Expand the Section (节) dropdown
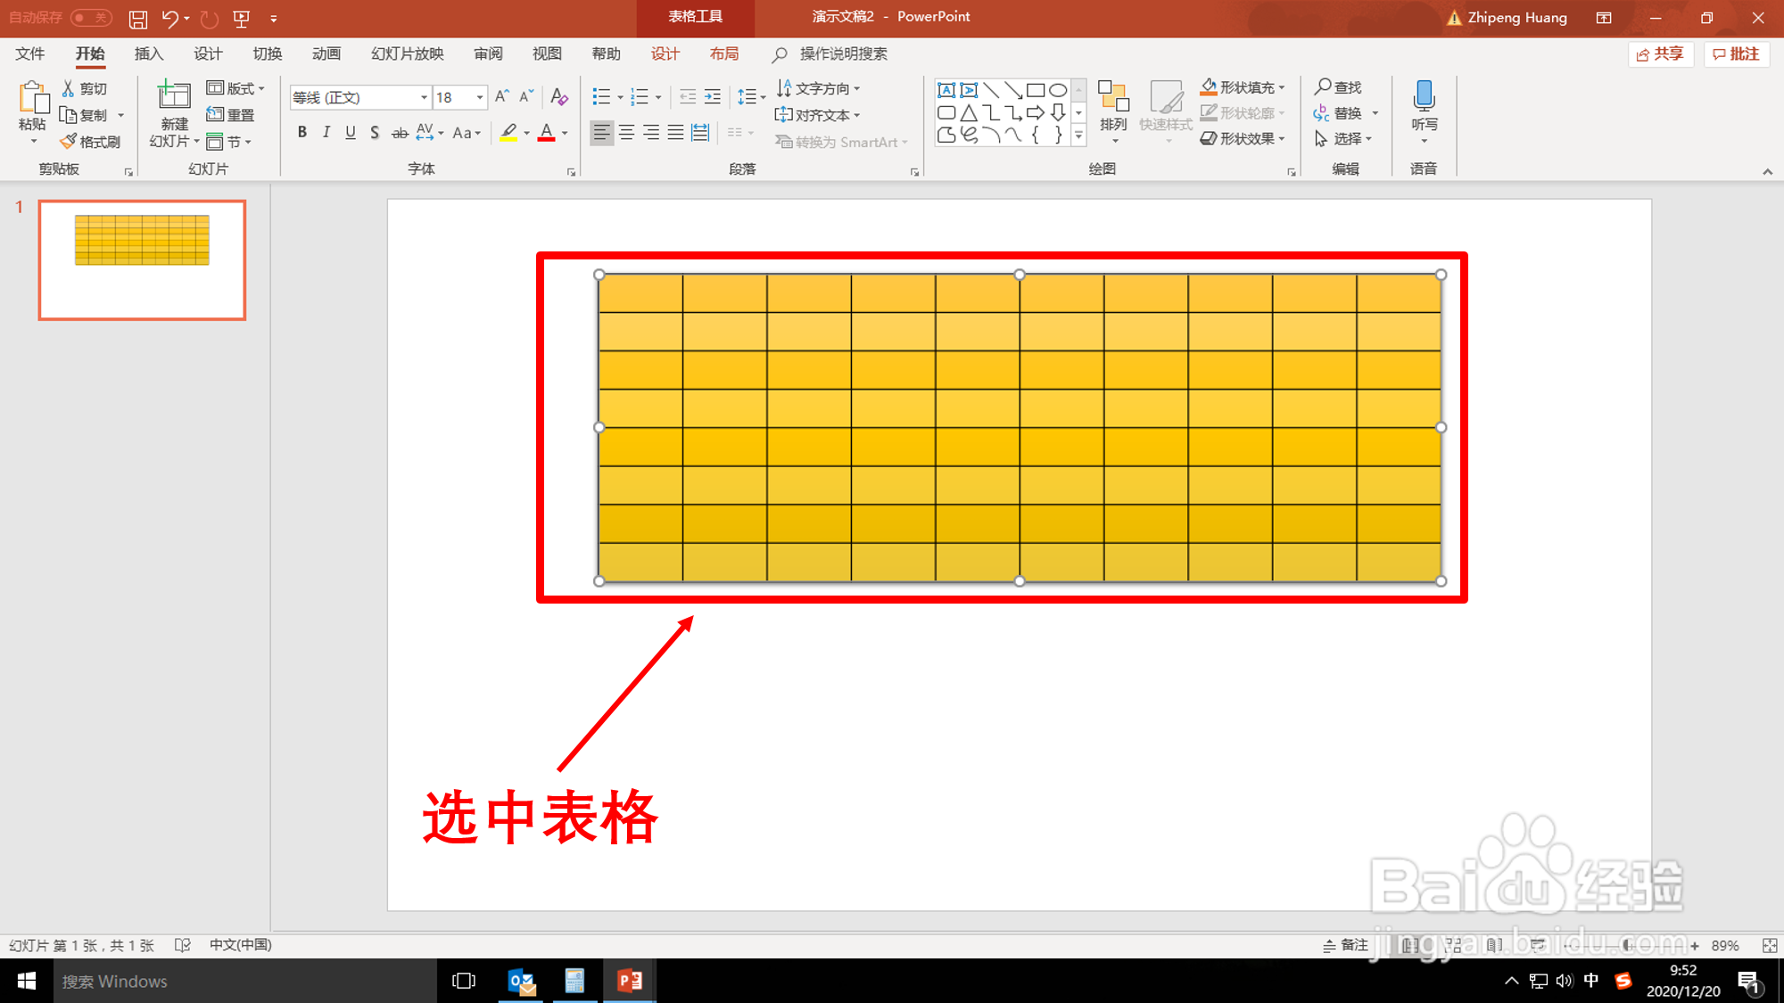The image size is (1784, 1003). pos(228,142)
